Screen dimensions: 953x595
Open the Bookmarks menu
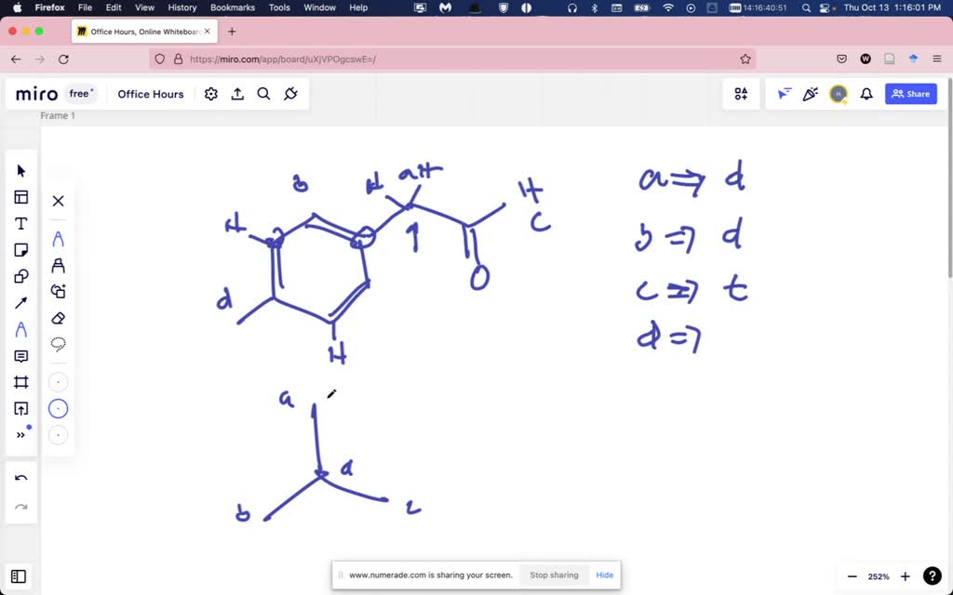click(232, 7)
